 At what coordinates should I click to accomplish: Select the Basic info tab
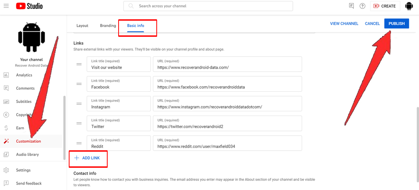[135, 26]
